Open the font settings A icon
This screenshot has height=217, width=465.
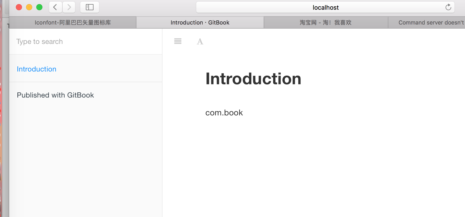[200, 41]
